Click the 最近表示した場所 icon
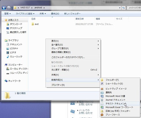Screen dimensions: 141x118 point(8,32)
